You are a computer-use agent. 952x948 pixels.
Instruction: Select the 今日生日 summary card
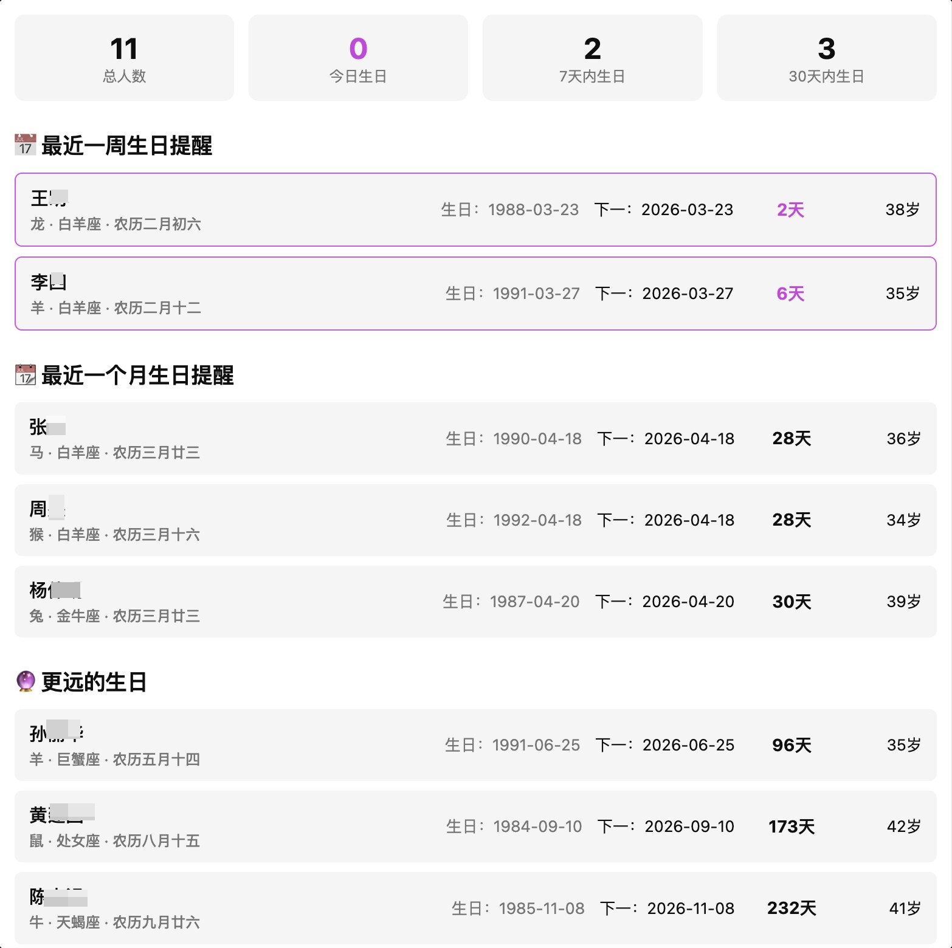pos(358,58)
